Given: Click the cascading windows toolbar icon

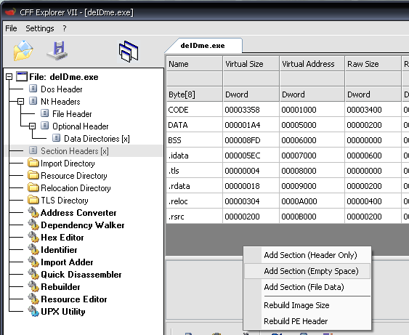Looking at the screenshot, I should point(129,52).
